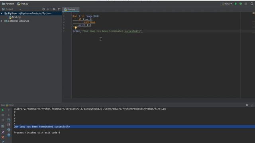Hide the Run tool window with hide icon
The width and height of the screenshot is (255, 143).
252,105
